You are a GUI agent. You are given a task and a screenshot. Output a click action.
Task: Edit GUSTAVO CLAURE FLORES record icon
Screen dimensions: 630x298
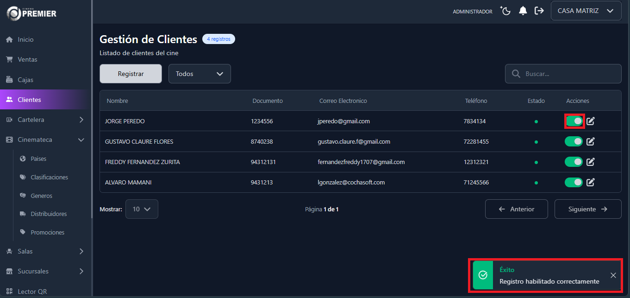[591, 141]
